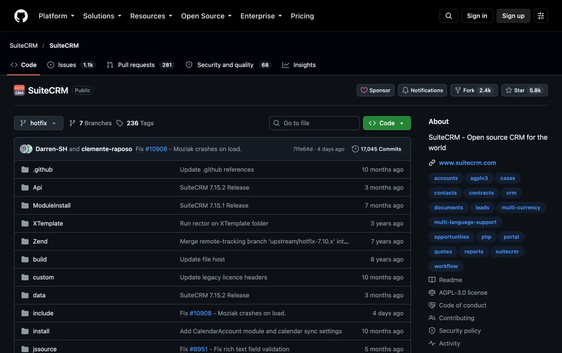562x353 pixels.
Task: Open the search magnifier button
Action: click(x=449, y=16)
